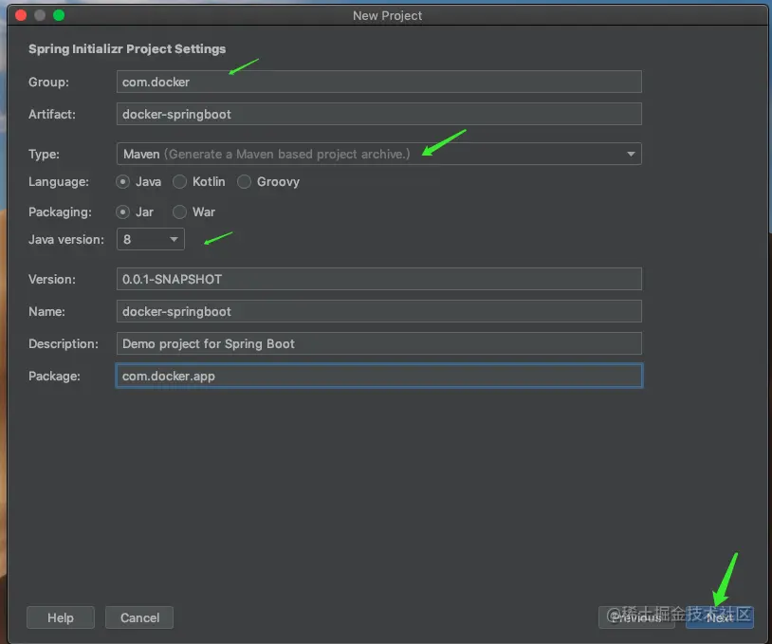The width and height of the screenshot is (772, 644).
Task: Click the Name input field
Action: [x=378, y=311]
